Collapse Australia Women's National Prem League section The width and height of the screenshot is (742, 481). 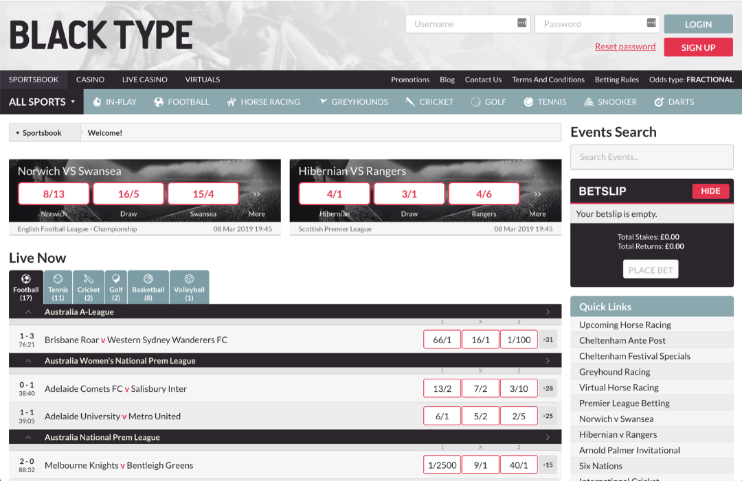click(x=28, y=360)
